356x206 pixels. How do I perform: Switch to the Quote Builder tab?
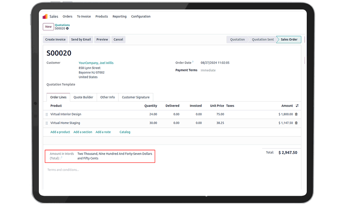[x=83, y=97]
